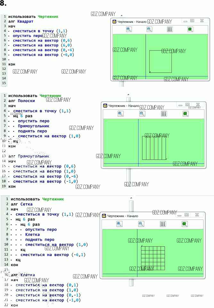Zoom in on the bottom Чертежник window
Screen dimensions: 214x308
tap(119, 224)
